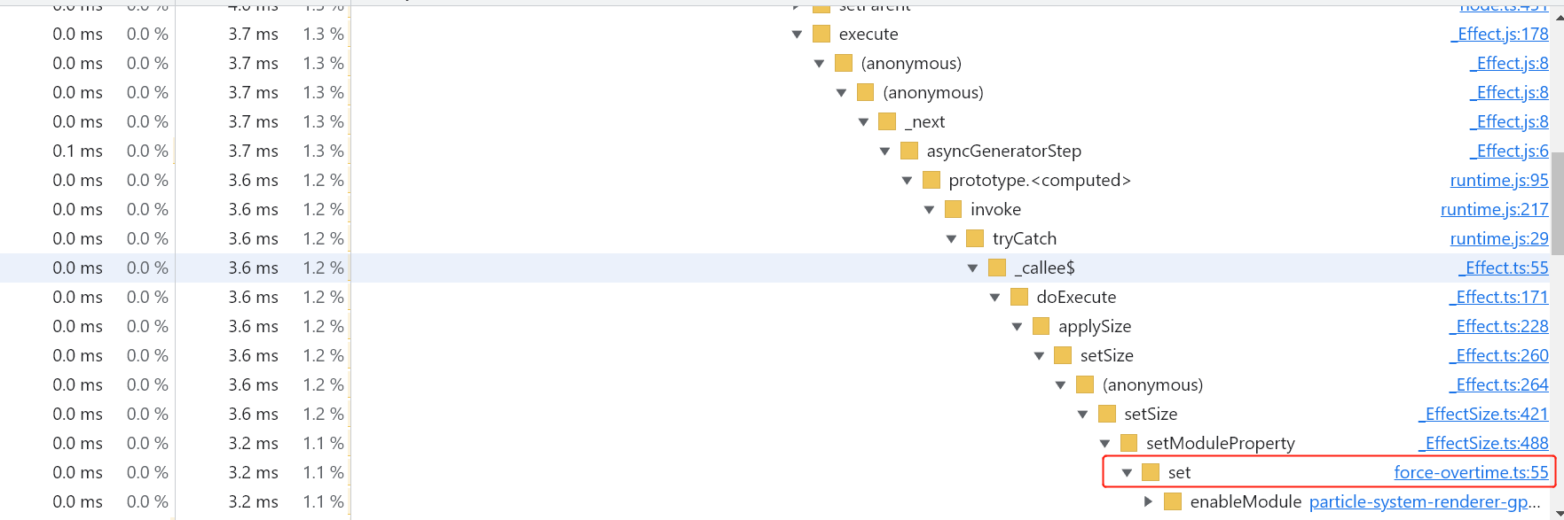Click the yellow icon beside invoke
The image size is (1564, 520).
953,210
